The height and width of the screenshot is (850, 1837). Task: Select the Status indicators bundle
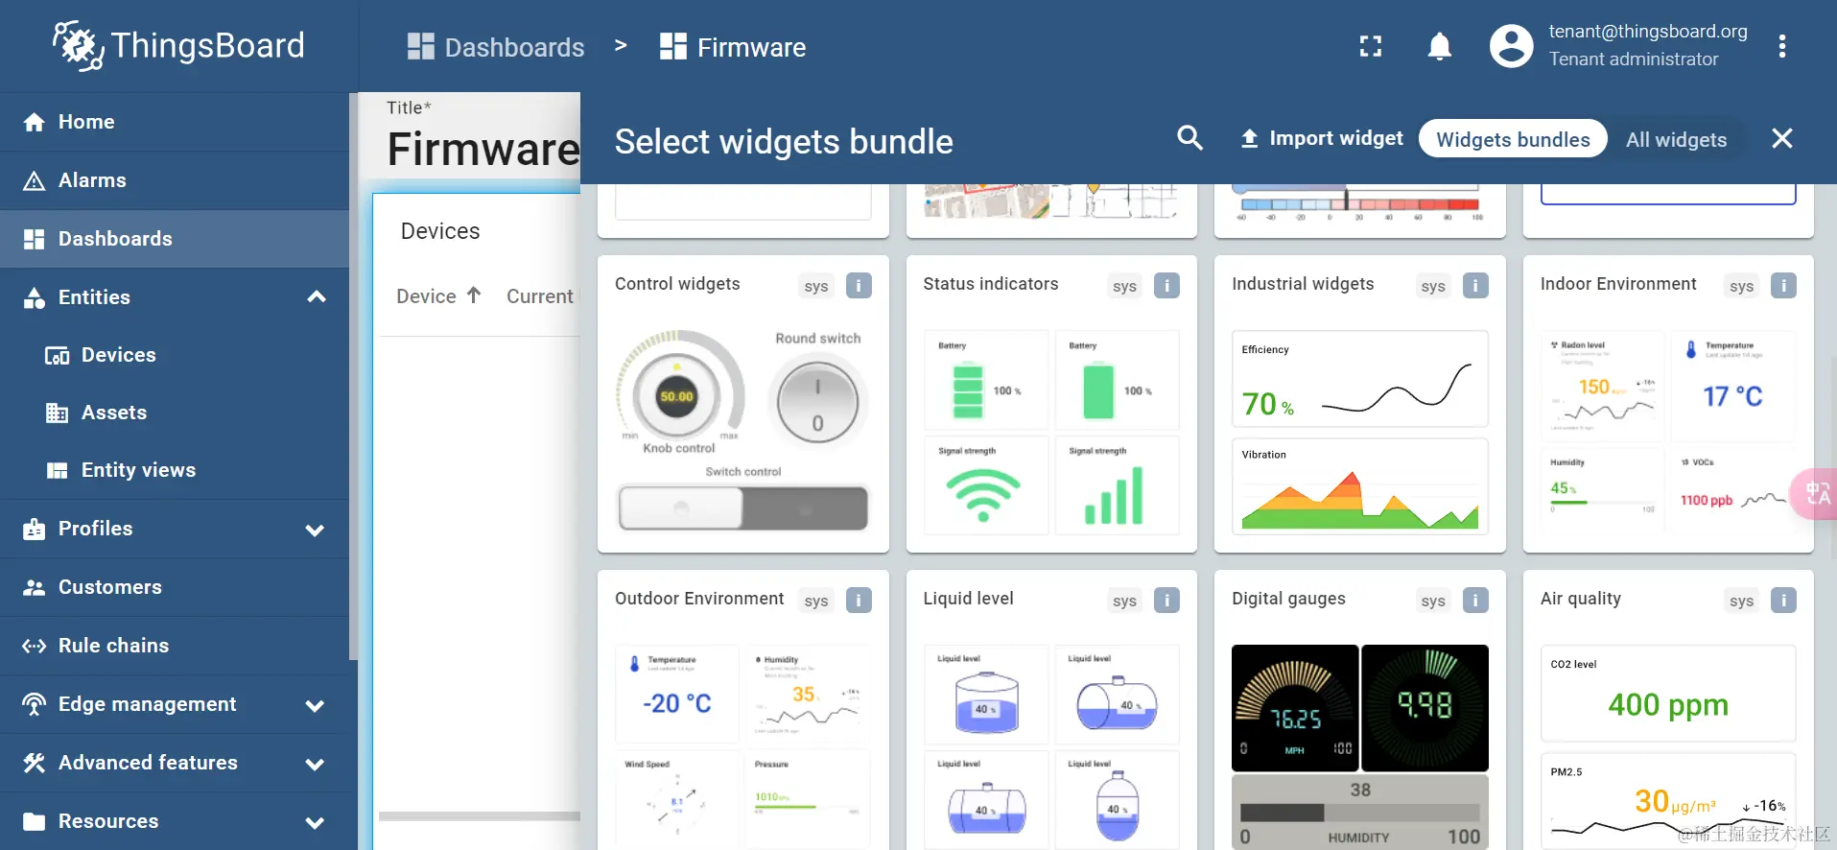(1051, 404)
